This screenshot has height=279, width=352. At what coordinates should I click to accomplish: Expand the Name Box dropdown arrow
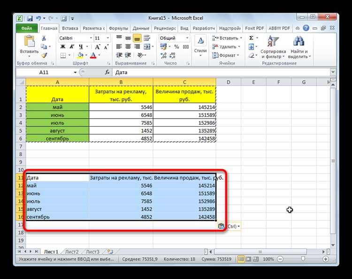pos(75,72)
